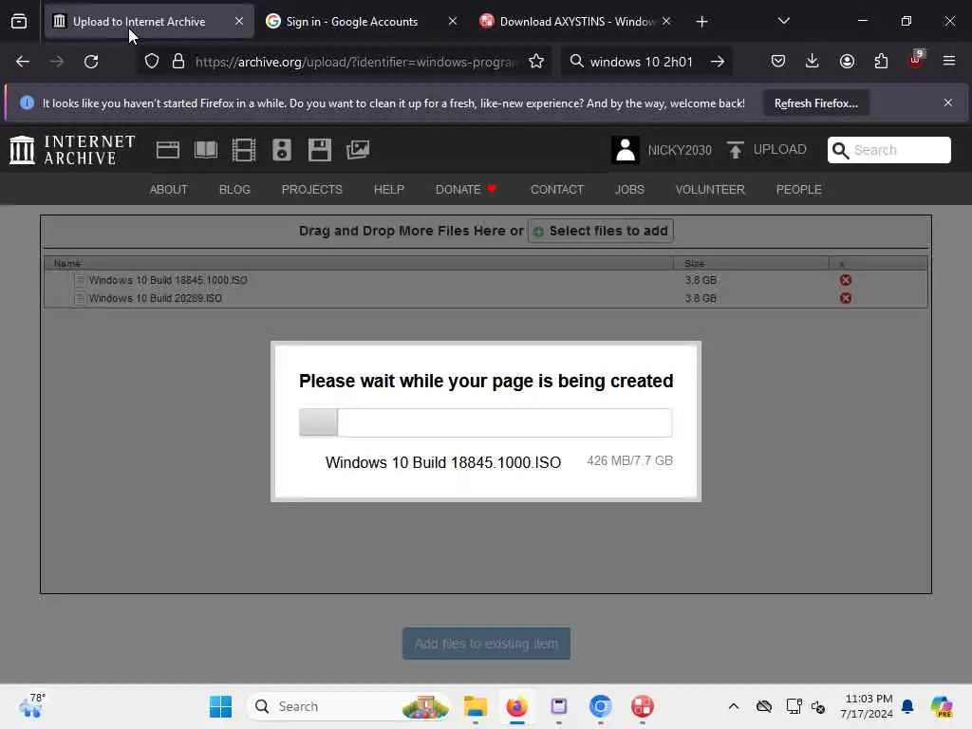The image size is (972, 729).
Task: Bookmark this page with star icon
Action: pyautogui.click(x=536, y=62)
